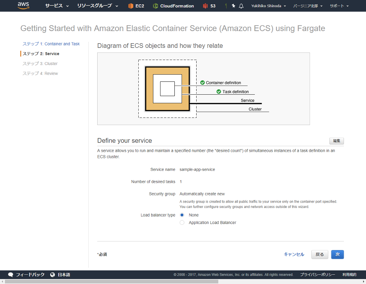Click the sample-app-service name value
The height and width of the screenshot is (284, 366).
coord(197,169)
